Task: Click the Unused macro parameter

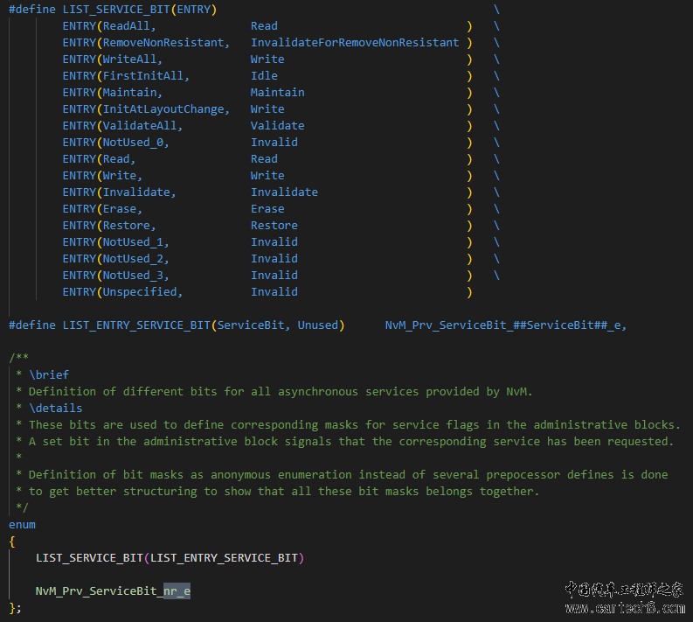Action: [317, 325]
